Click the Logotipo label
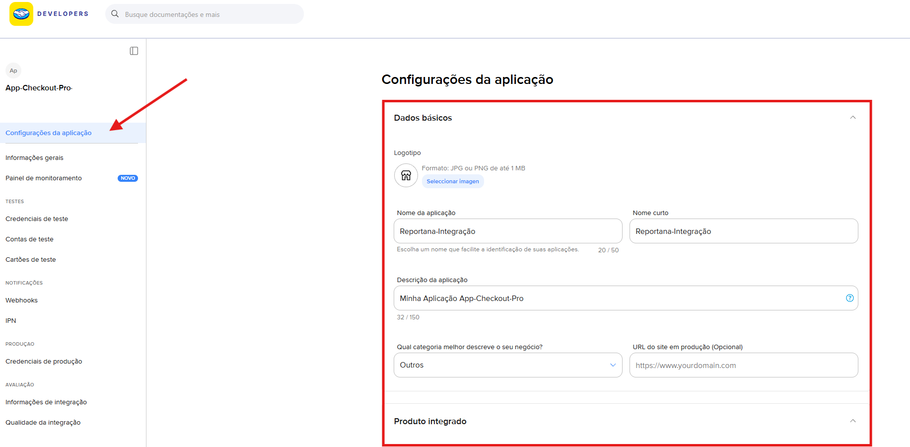 (408, 153)
